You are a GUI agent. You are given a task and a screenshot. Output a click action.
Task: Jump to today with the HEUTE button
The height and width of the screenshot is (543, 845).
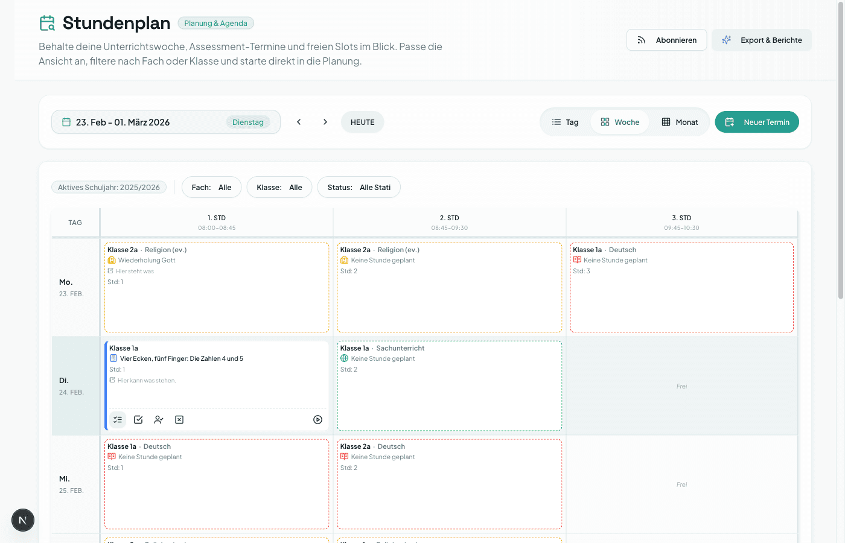coord(363,122)
